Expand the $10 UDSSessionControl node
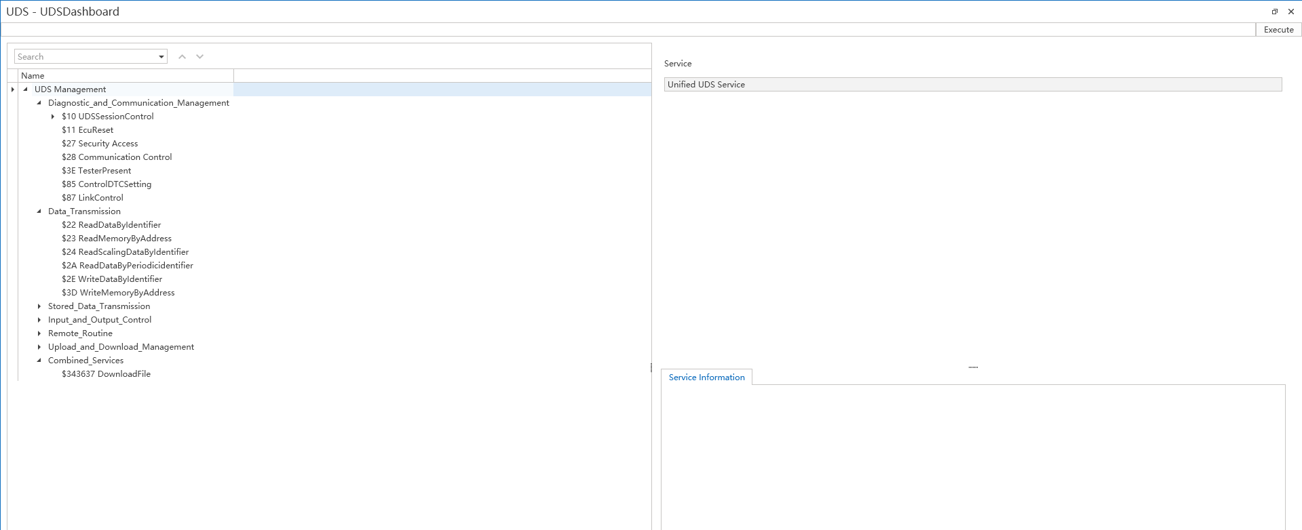The image size is (1302, 530). (x=53, y=117)
